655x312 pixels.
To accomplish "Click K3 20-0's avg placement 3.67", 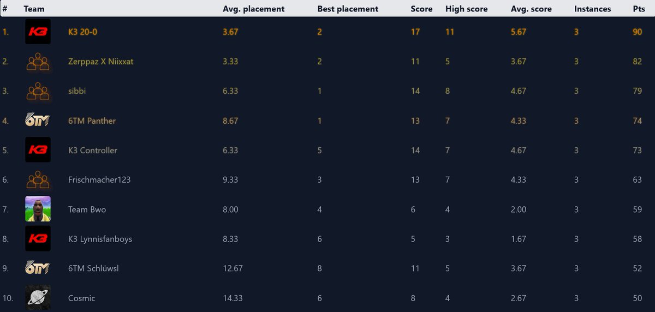I will pos(230,32).
